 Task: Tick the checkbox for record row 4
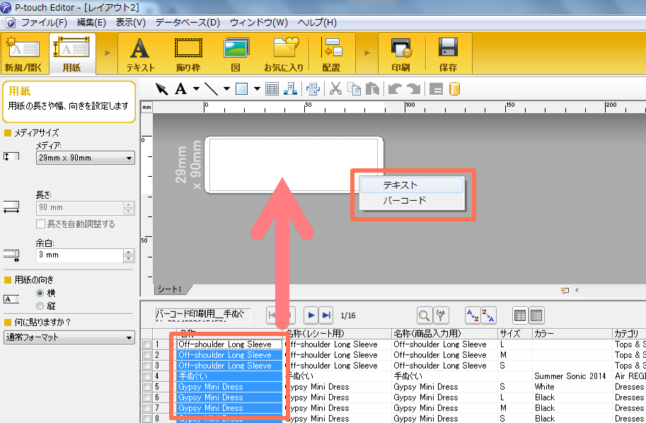click(146, 376)
